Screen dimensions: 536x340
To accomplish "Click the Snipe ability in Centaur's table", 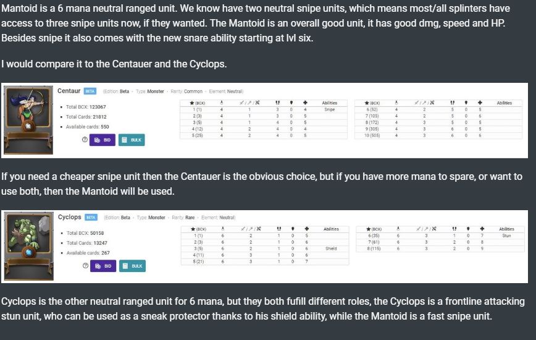I will point(329,109).
